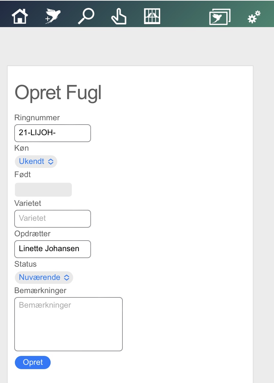Image resolution: width=274 pixels, height=383 pixels.
Task: Select the pointing hand icon
Action: pos(119,17)
